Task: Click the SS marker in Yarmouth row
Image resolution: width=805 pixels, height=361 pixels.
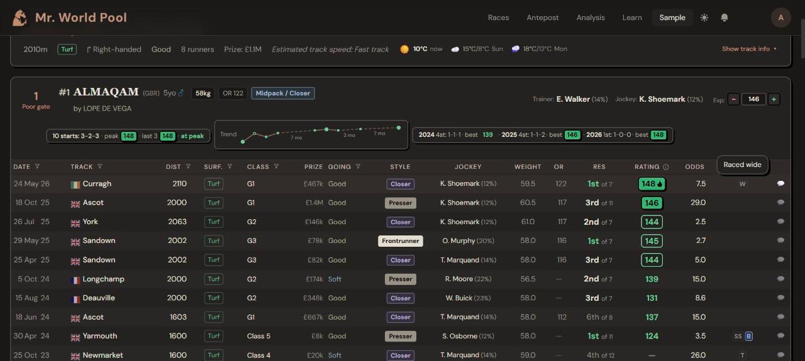Action: 738,337
